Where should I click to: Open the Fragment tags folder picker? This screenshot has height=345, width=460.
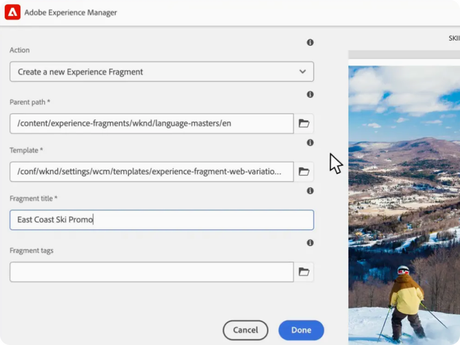click(304, 272)
